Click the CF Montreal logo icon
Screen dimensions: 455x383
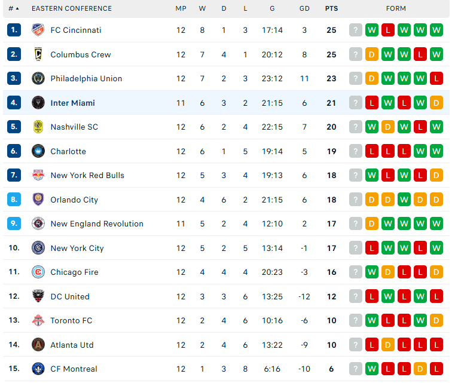pos(38,369)
